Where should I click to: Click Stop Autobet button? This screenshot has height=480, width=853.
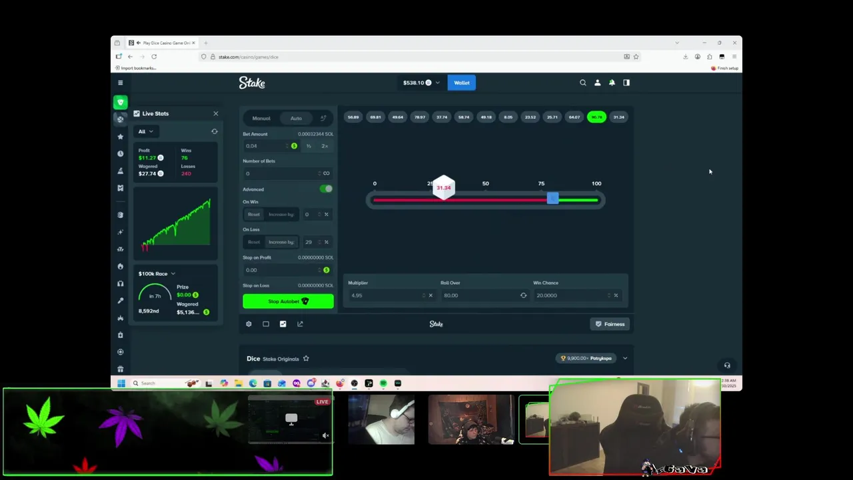[288, 301]
